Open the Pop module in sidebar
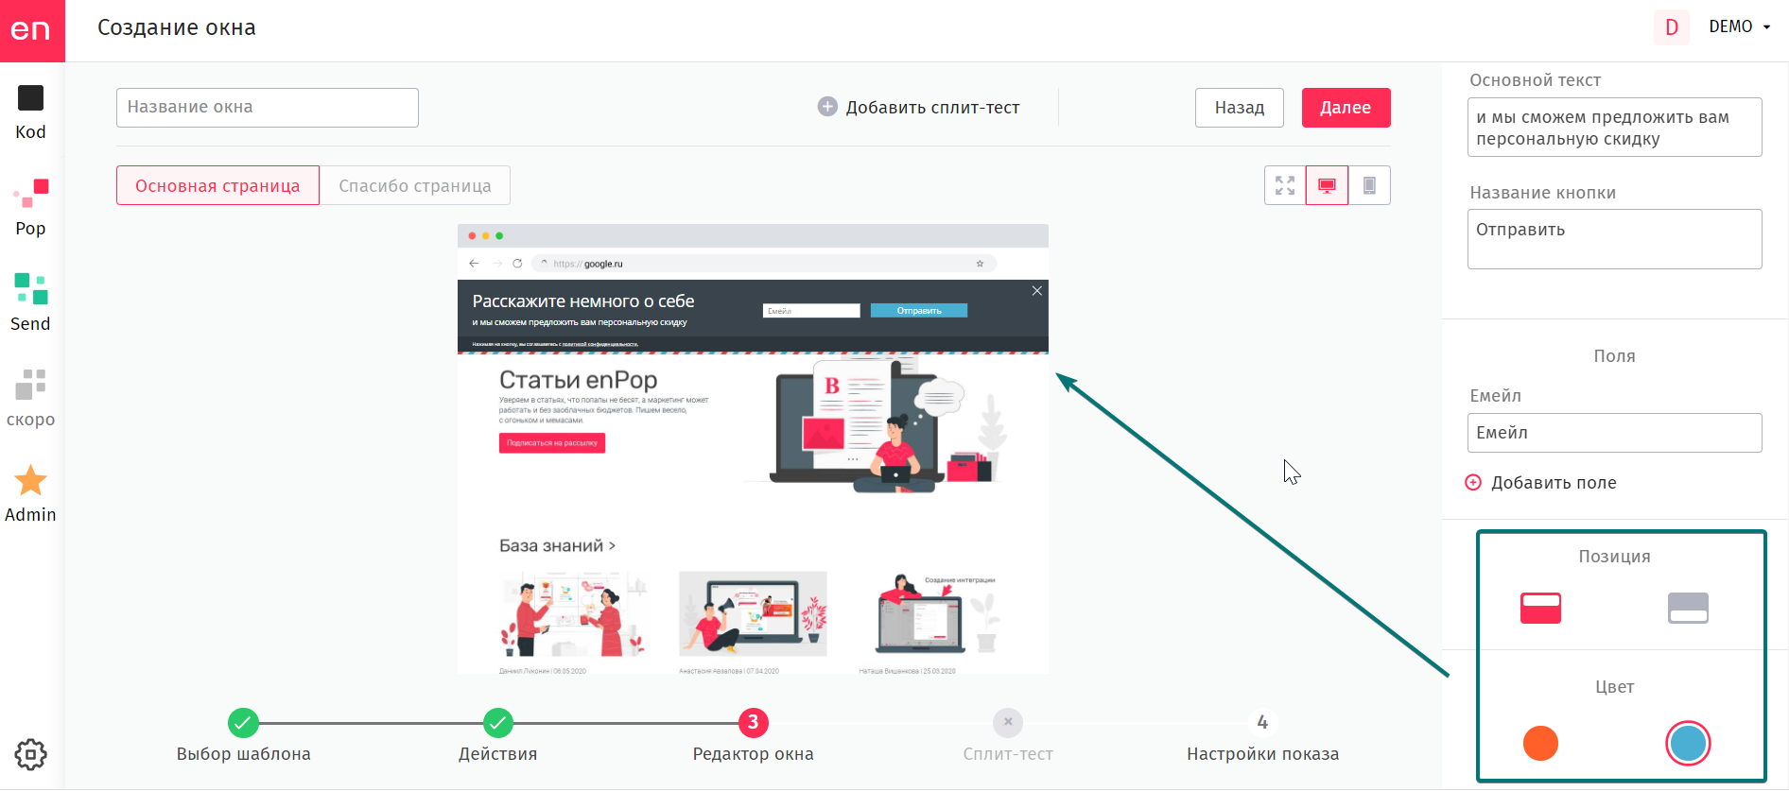Viewport: 1789px width, 791px height. coord(30,209)
